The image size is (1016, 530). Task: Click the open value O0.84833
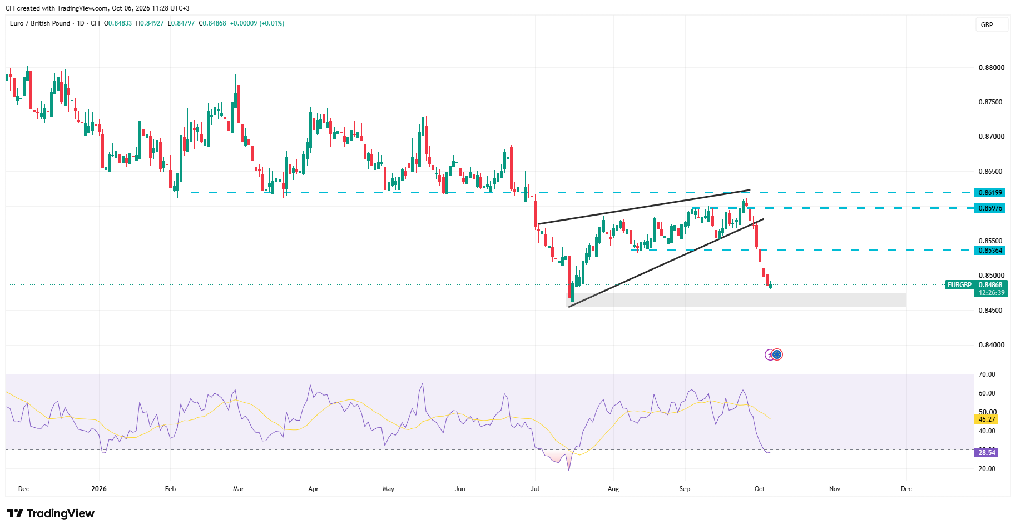pos(118,23)
